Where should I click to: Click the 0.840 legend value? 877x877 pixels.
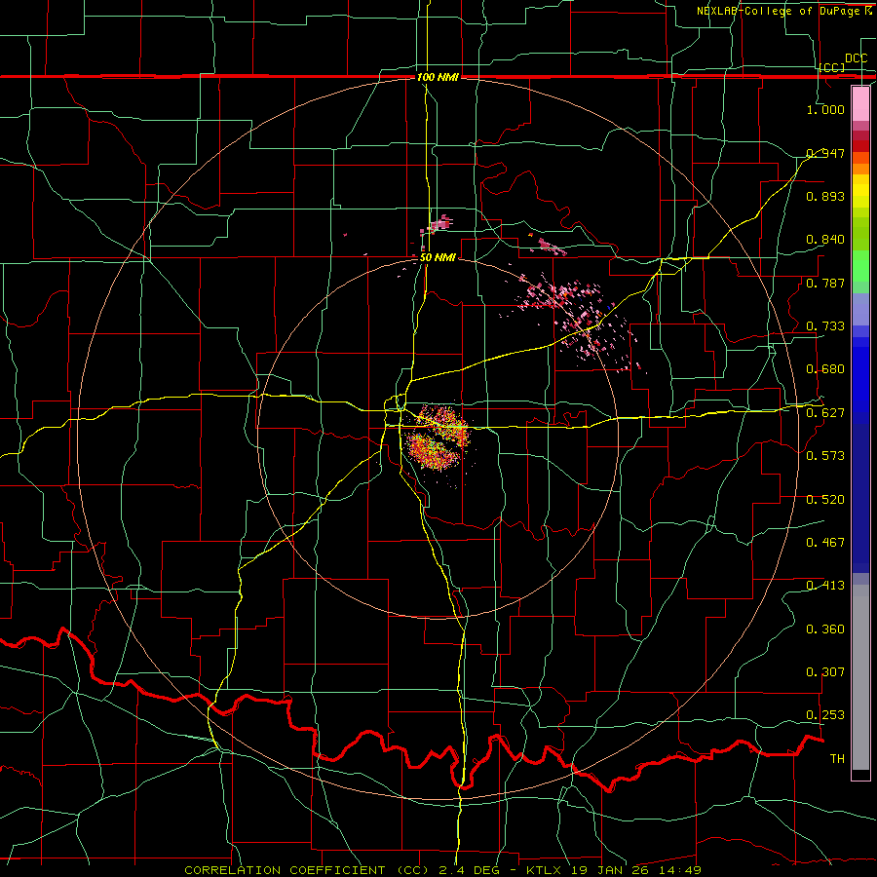[825, 240]
